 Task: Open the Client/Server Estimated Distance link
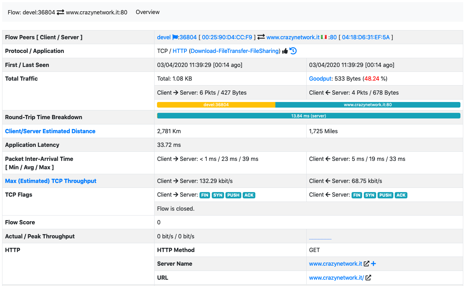click(x=50, y=131)
